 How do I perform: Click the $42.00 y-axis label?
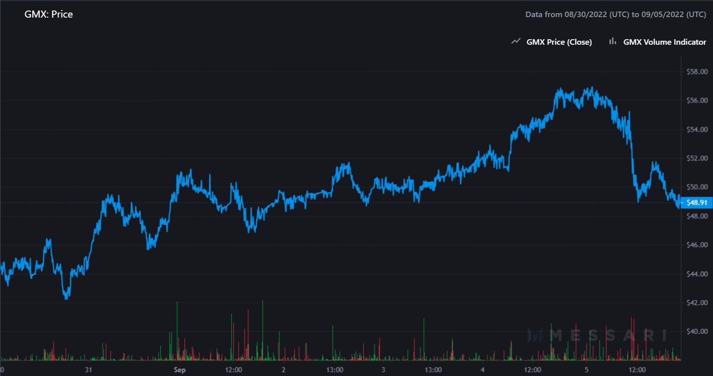[697, 303]
